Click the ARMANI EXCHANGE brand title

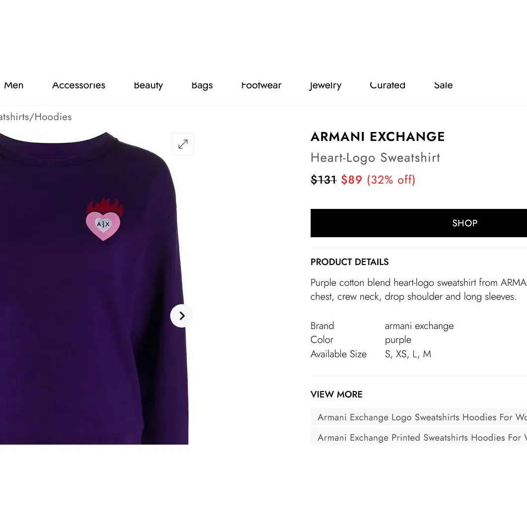377,136
